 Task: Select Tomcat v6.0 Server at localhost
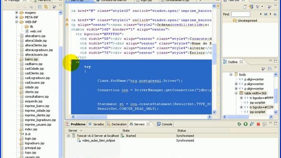[x=98, y=136]
